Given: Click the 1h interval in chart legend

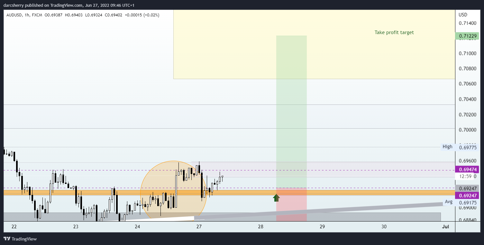Looking at the screenshot, I should [26, 15].
